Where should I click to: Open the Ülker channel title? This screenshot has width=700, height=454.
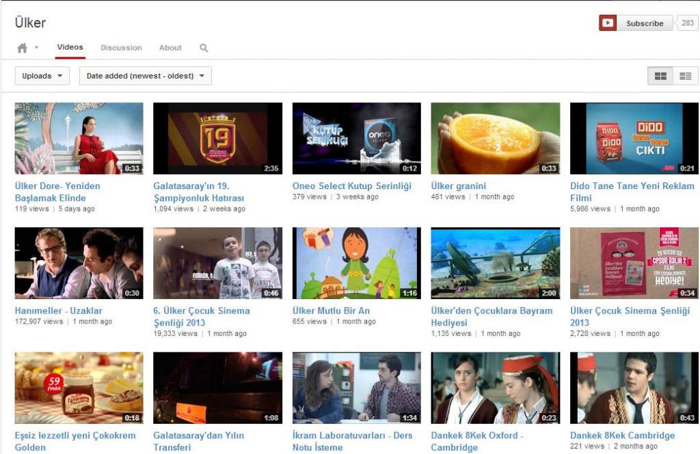(x=30, y=23)
